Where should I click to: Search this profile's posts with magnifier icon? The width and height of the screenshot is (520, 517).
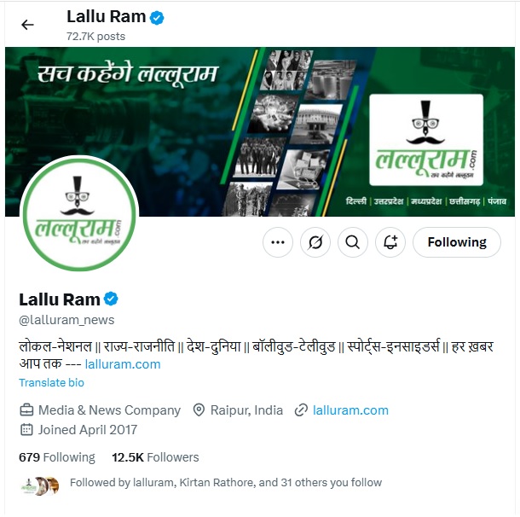click(x=353, y=242)
